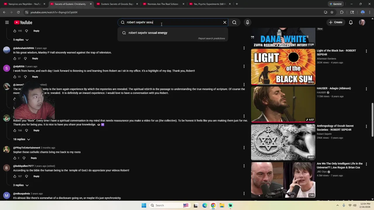374x210 pixels.
Task: Open options menu for @mikuspalmis comment
Action: point(244,194)
